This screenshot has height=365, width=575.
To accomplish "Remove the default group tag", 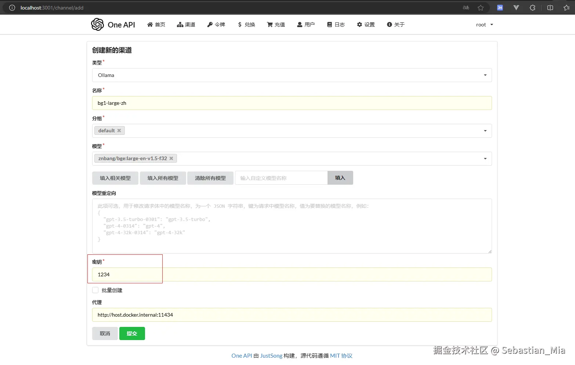I will [x=119, y=130].
